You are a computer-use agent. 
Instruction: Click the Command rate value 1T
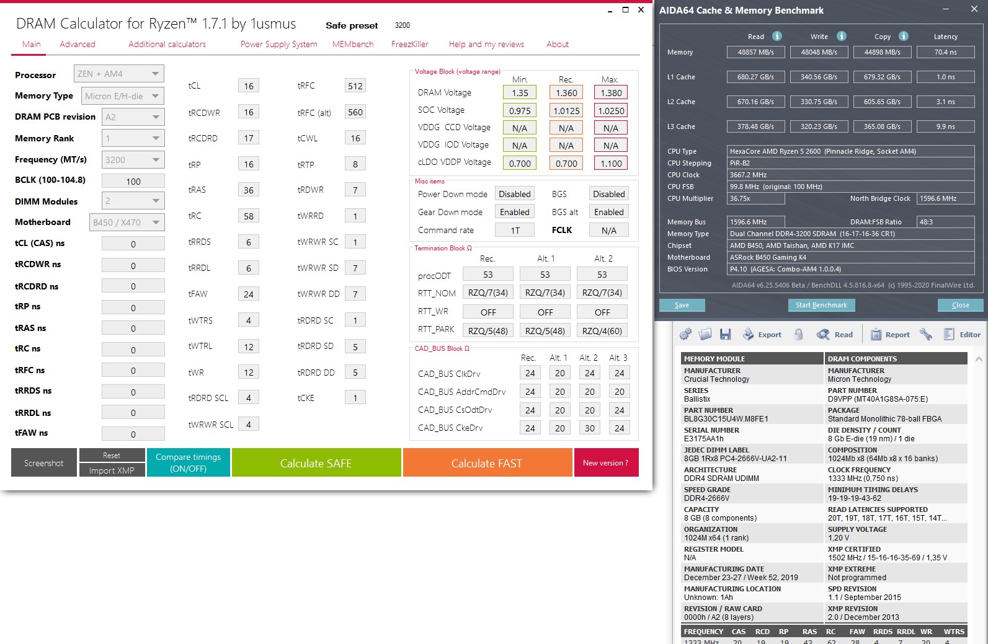(515, 230)
